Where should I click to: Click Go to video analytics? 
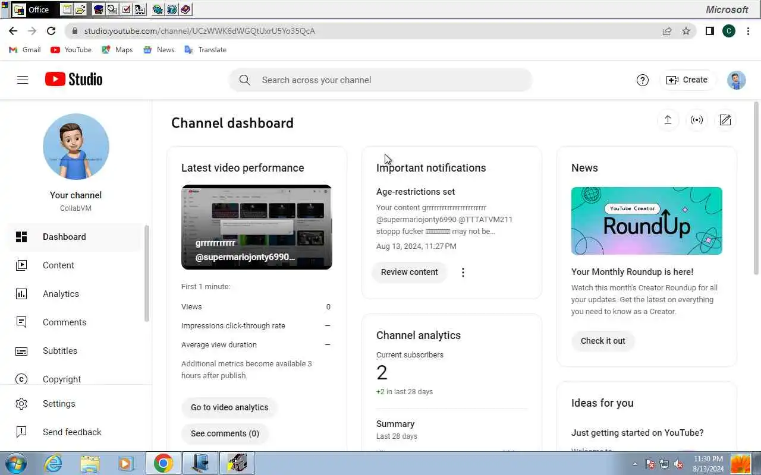[229, 408]
